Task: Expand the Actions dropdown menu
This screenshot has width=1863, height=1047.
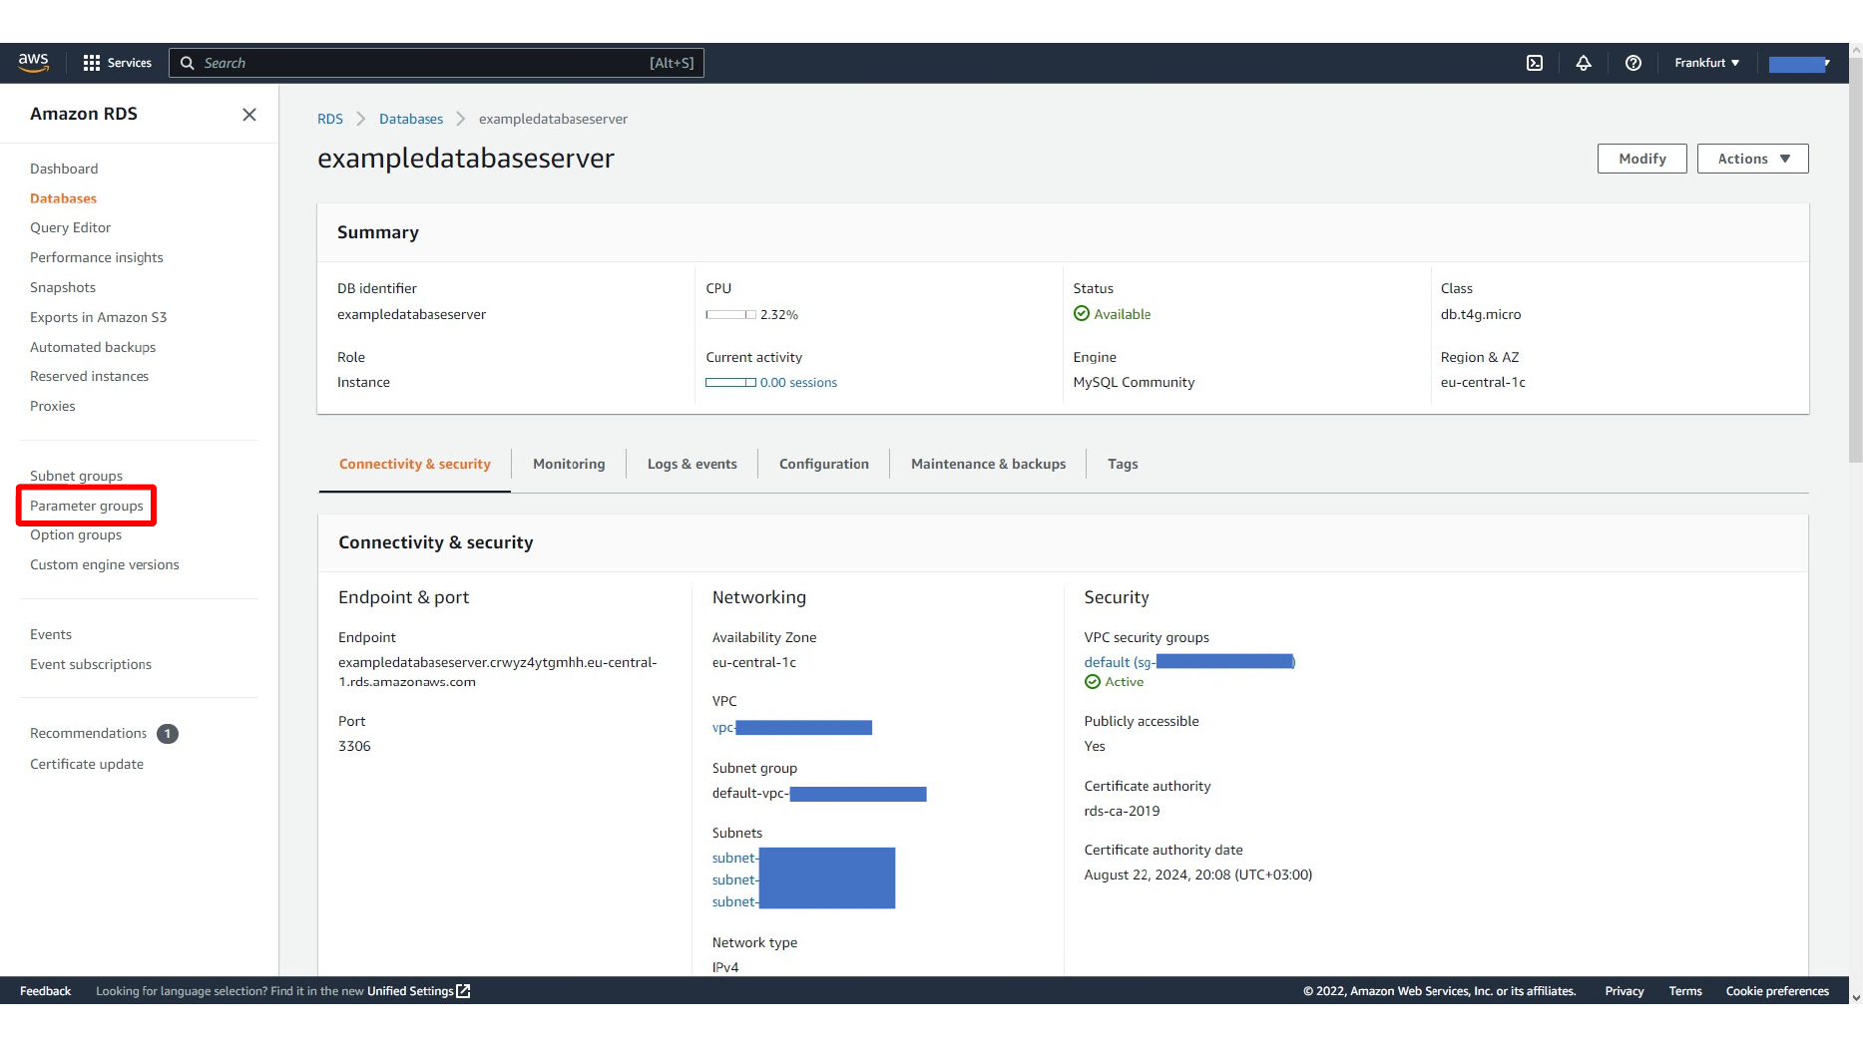Action: (1753, 159)
